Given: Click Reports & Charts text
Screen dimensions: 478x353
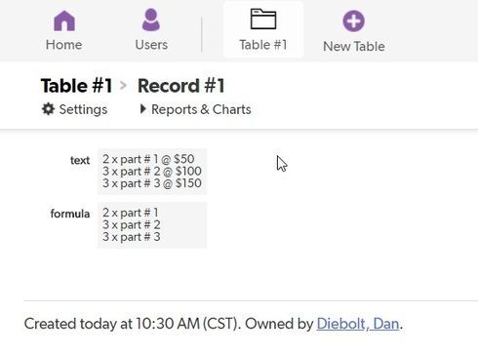Looking at the screenshot, I should [x=201, y=109].
